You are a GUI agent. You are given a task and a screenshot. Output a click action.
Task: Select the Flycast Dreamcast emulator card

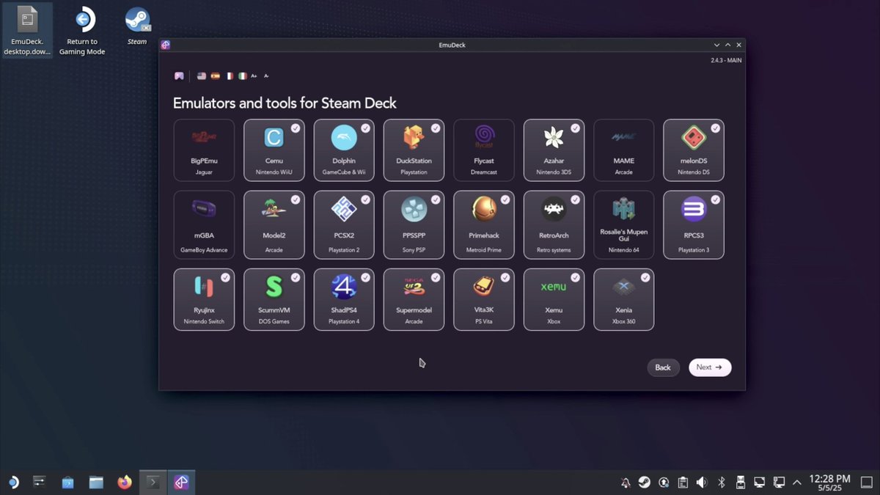point(483,150)
